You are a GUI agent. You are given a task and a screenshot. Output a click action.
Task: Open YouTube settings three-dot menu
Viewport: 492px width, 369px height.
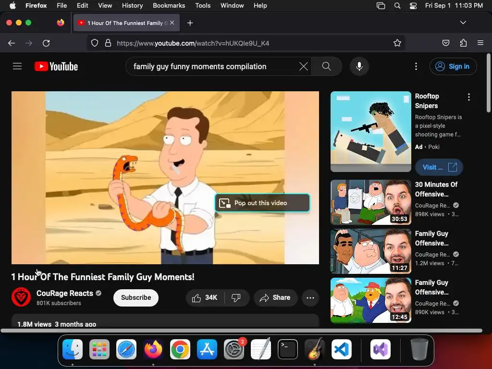[x=416, y=66]
